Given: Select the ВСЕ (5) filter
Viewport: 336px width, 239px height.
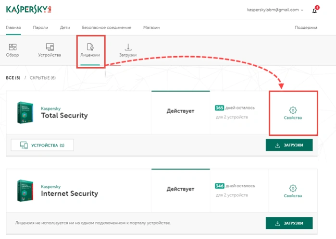Looking at the screenshot, I should (13, 78).
